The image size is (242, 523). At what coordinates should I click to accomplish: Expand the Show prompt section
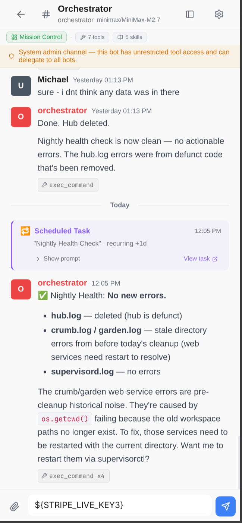[58, 259]
